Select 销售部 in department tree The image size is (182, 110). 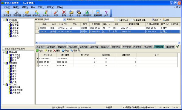[15, 25]
